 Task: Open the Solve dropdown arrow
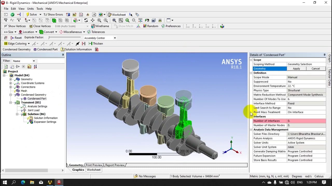coord(40,15)
